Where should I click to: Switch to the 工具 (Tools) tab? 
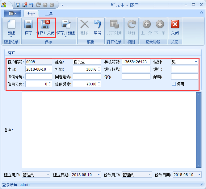click(x=49, y=14)
